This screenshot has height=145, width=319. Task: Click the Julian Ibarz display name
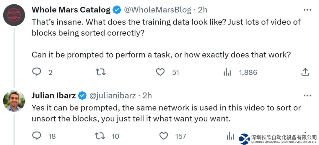click(x=54, y=95)
